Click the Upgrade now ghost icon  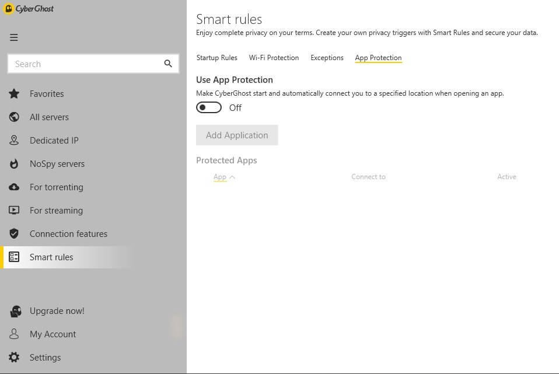pyautogui.click(x=15, y=311)
